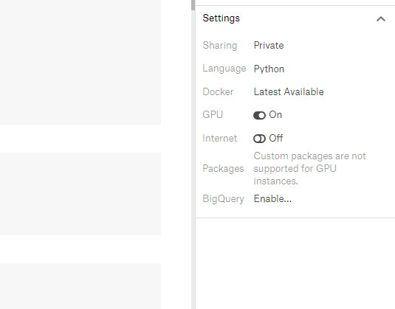Image resolution: width=395 pixels, height=309 pixels.
Task: Click the Packages custom packages notice
Action: [309, 169]
